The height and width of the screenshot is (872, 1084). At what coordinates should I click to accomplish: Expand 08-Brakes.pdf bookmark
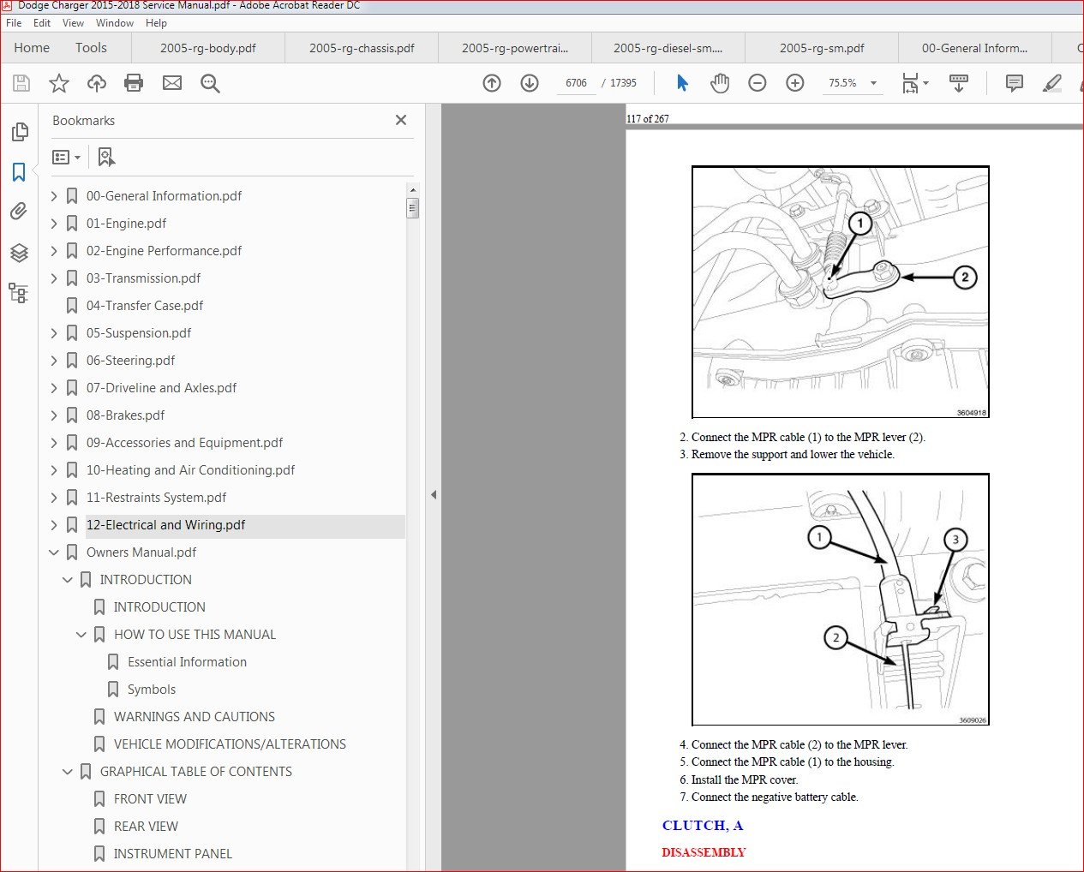54,415
